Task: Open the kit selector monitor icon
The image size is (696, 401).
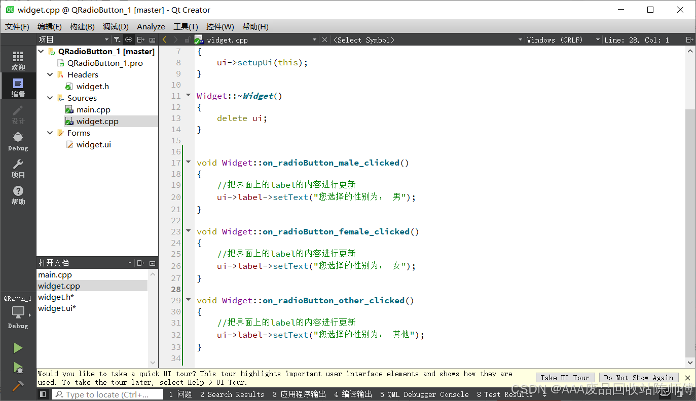Action: coord(18,313)
